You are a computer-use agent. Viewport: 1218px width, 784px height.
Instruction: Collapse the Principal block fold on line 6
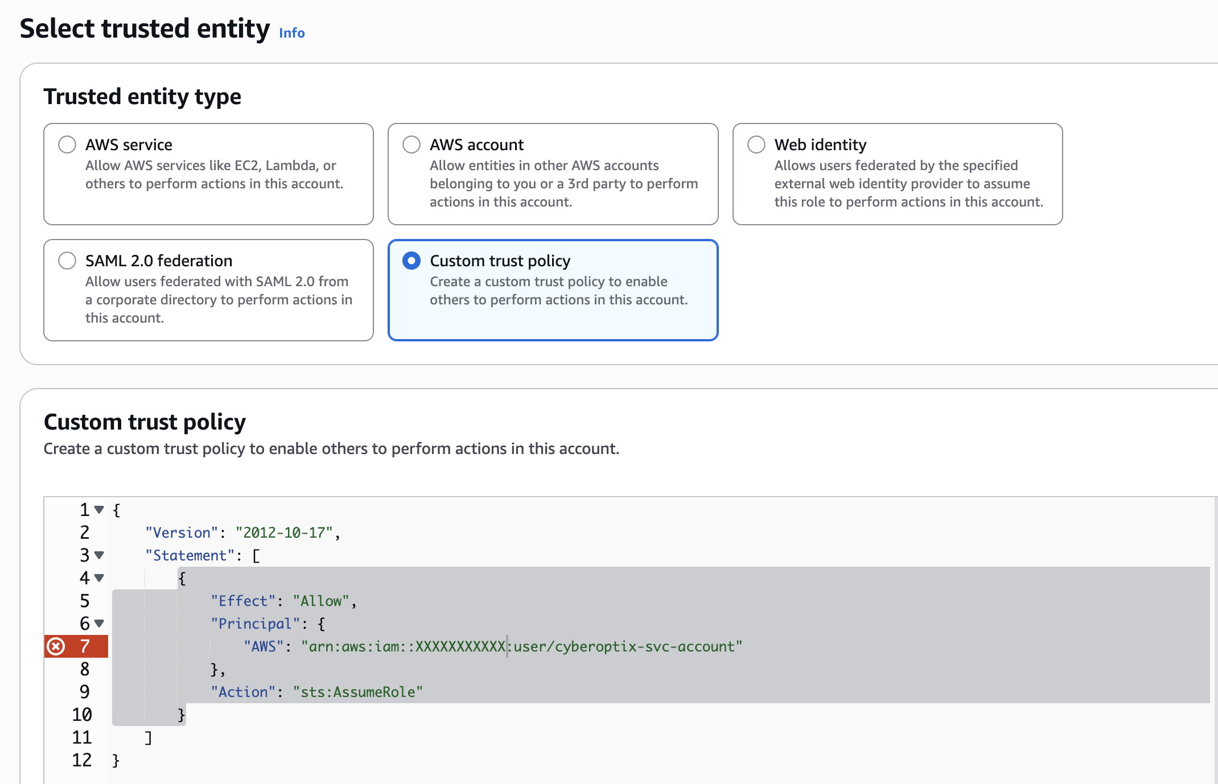pyautogui.click(x=99, y=624)
